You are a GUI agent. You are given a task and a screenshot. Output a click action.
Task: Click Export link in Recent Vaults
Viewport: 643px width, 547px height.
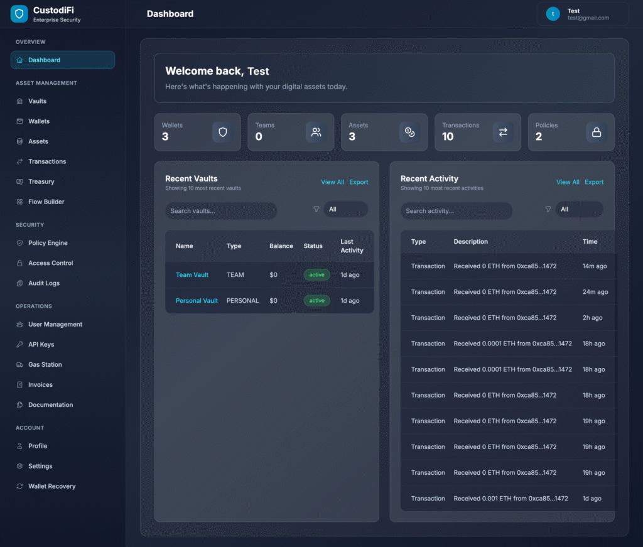[359, 182]
